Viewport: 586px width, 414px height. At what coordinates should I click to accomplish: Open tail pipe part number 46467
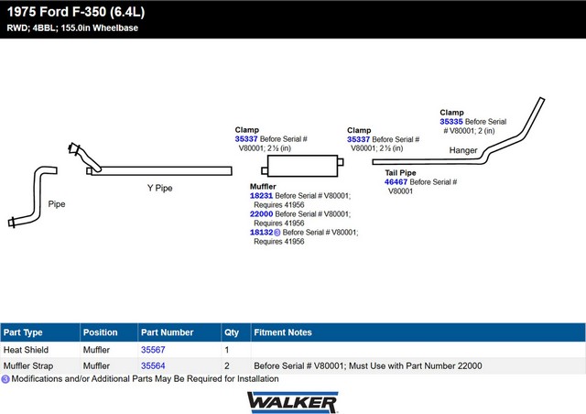396,182
